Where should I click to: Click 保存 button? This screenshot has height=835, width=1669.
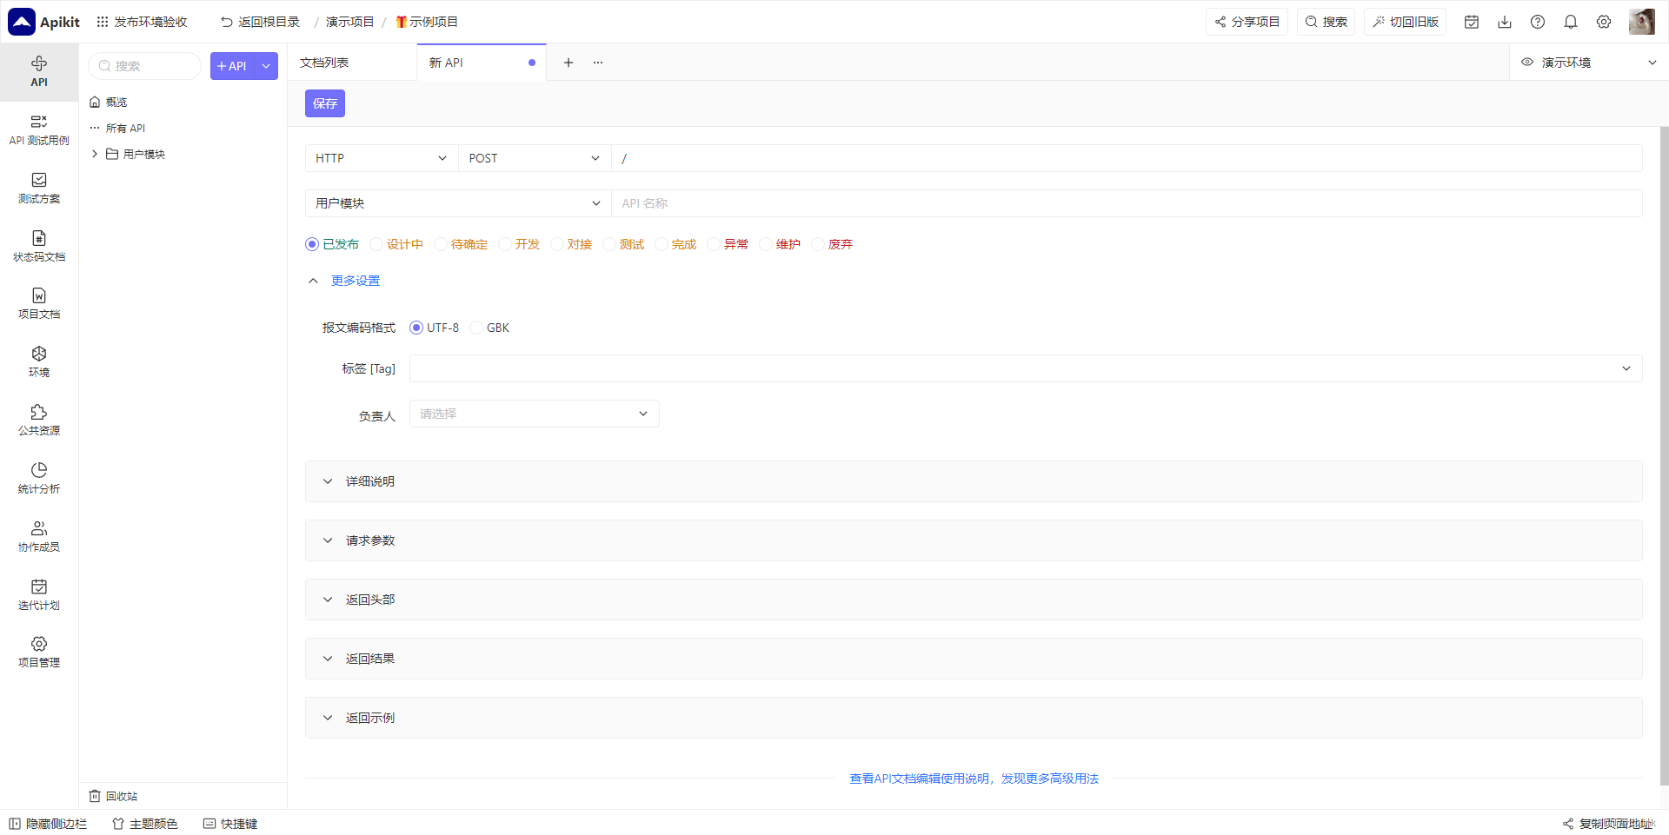325,103
